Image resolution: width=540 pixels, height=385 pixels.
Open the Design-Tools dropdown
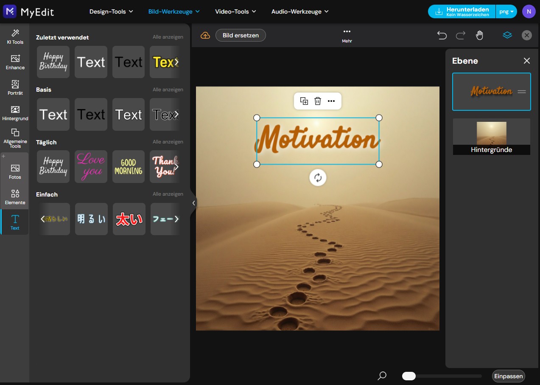click(x=111, y=11)
